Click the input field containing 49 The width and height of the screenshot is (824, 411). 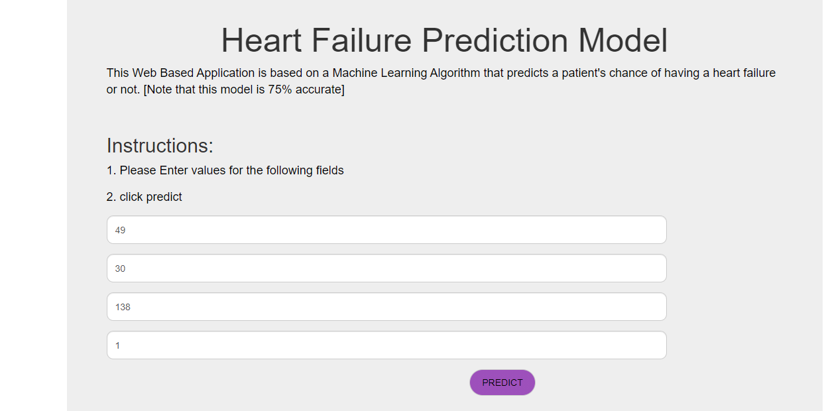[x=386, y=230]
